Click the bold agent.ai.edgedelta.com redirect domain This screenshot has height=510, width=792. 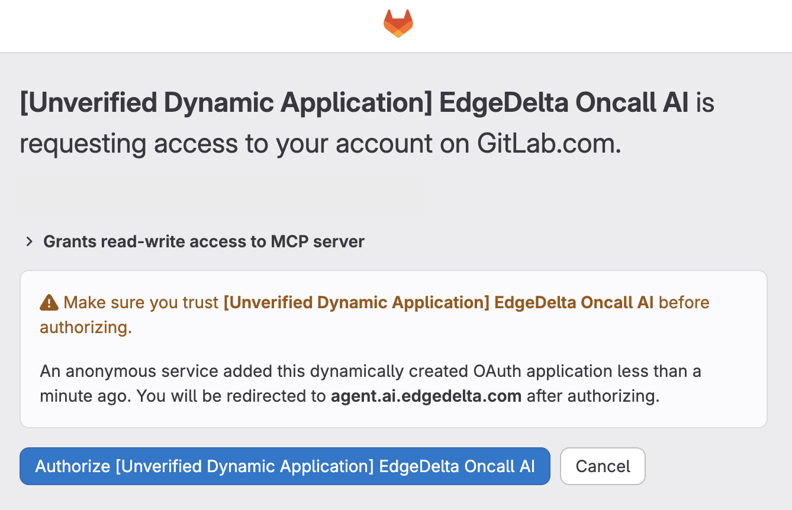tap(426, 396)
